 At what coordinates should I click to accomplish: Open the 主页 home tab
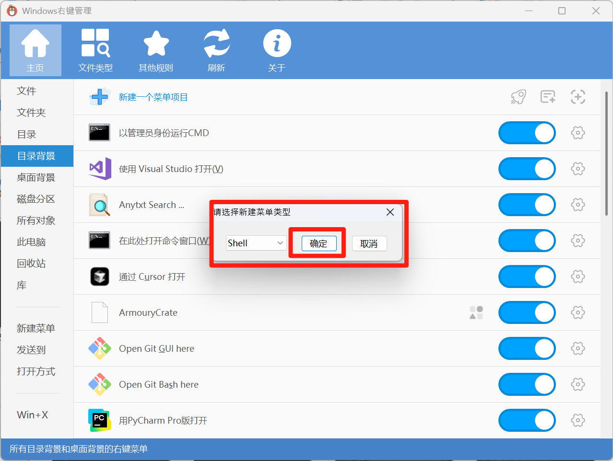point(35,50)
